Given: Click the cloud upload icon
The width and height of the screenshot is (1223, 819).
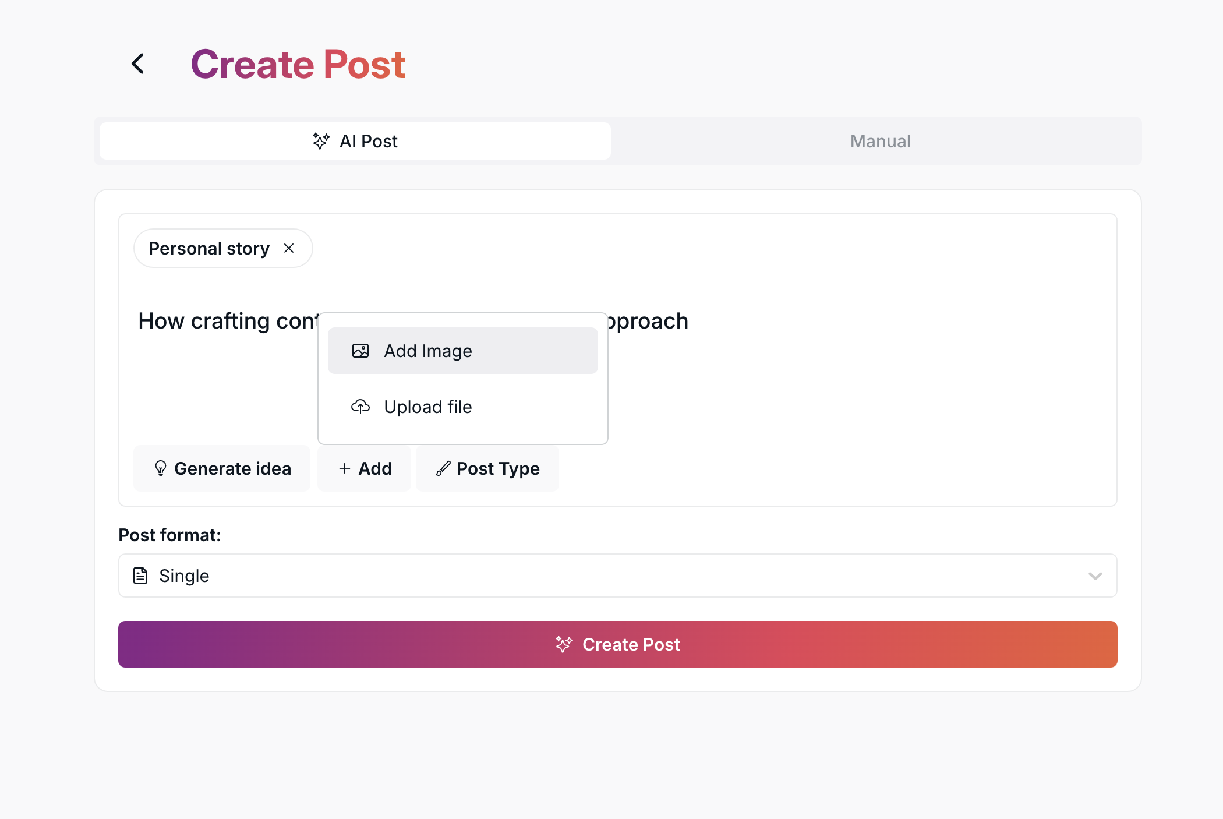Looking at the screenshot, I should coord(360,407).
